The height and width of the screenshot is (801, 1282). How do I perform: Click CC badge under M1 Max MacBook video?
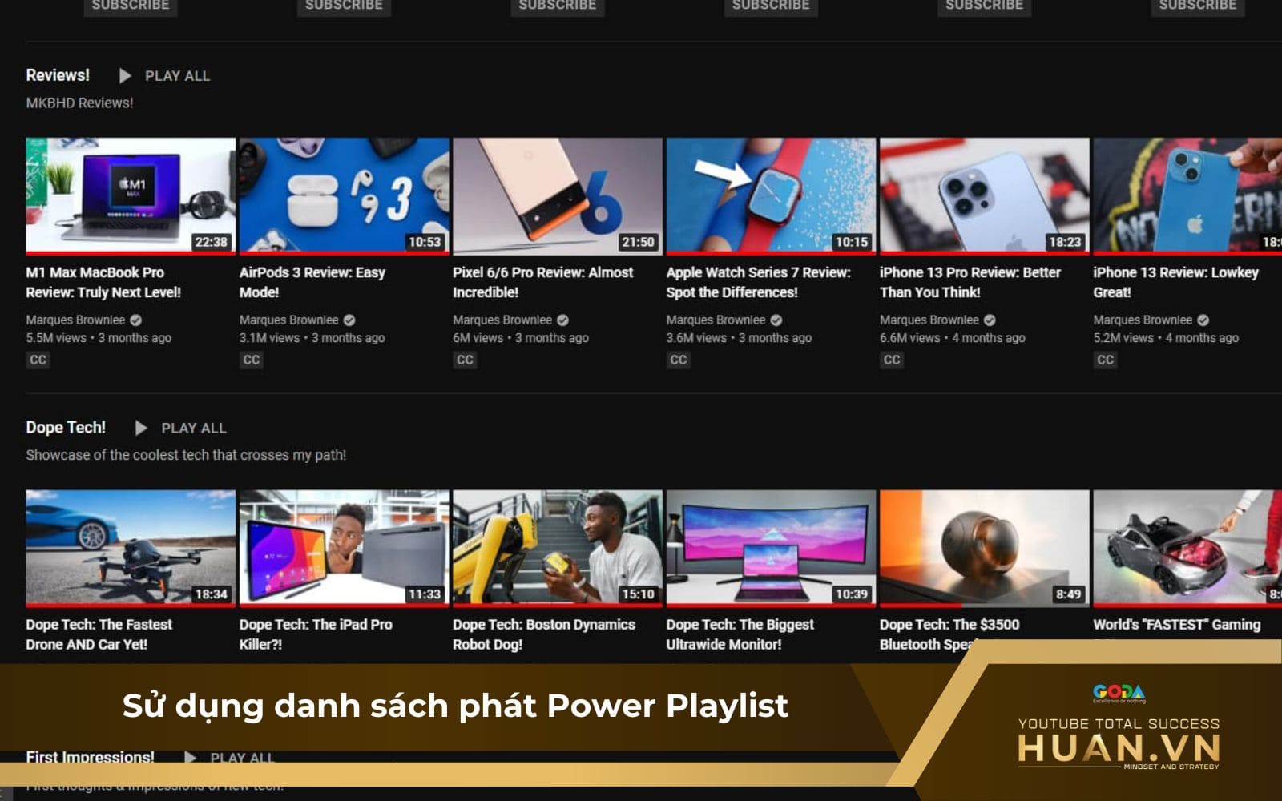tap(38, 360)
